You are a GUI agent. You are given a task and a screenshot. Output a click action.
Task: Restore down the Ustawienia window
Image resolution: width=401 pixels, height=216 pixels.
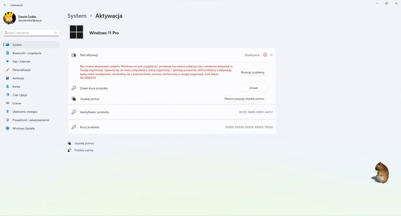click(386, 3)
